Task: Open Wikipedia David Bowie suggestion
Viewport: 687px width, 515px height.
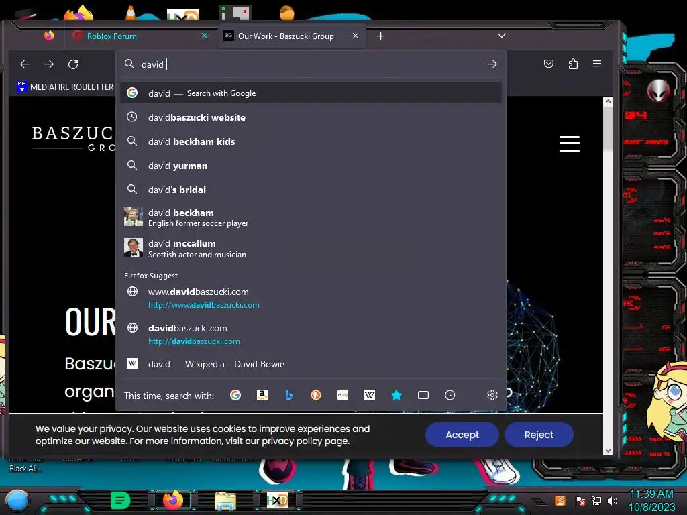Action: point(311,364)
